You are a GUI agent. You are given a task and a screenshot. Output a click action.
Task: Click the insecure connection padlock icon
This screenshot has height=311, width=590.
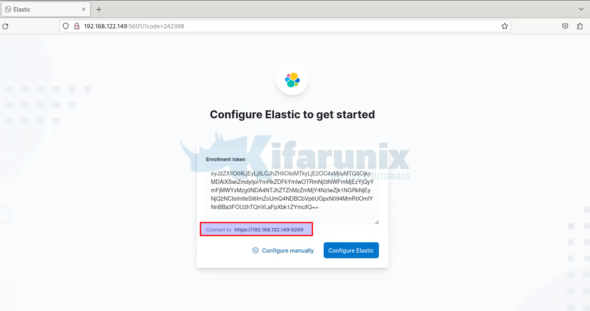(x=77, y=26)
